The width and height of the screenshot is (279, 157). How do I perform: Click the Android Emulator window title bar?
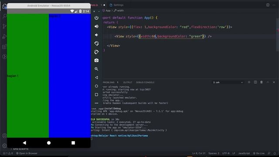point(49,6)
